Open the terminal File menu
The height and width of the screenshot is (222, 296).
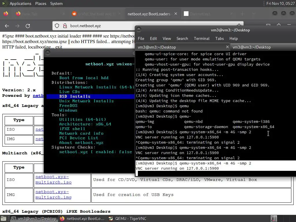[141, 38]
